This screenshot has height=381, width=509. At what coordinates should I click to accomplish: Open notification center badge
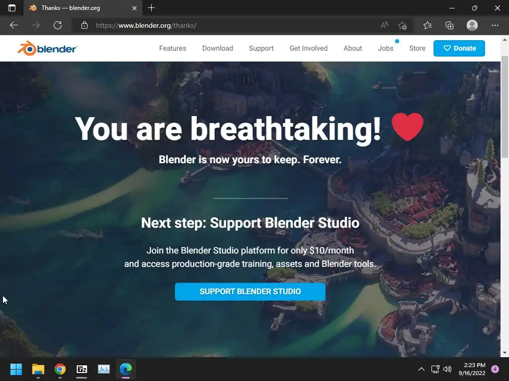click(x=495, y=369)
